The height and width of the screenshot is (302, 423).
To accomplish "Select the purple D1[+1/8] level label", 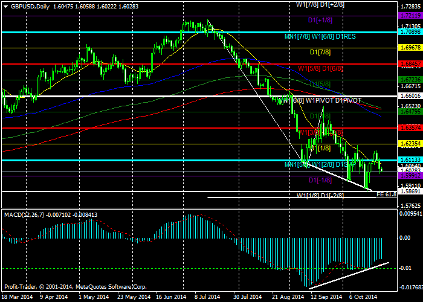I will pyautogui.click(x=320, y=20).
